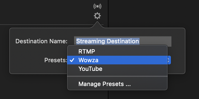Click the checkmark beside Wowza

pyautogui.click(x=72, y=60)
